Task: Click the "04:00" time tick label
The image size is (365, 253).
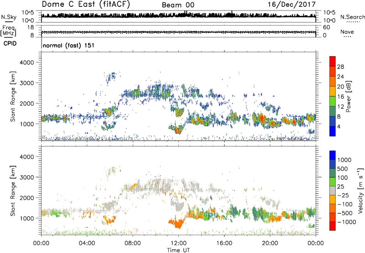Action: tap(87, 243)
